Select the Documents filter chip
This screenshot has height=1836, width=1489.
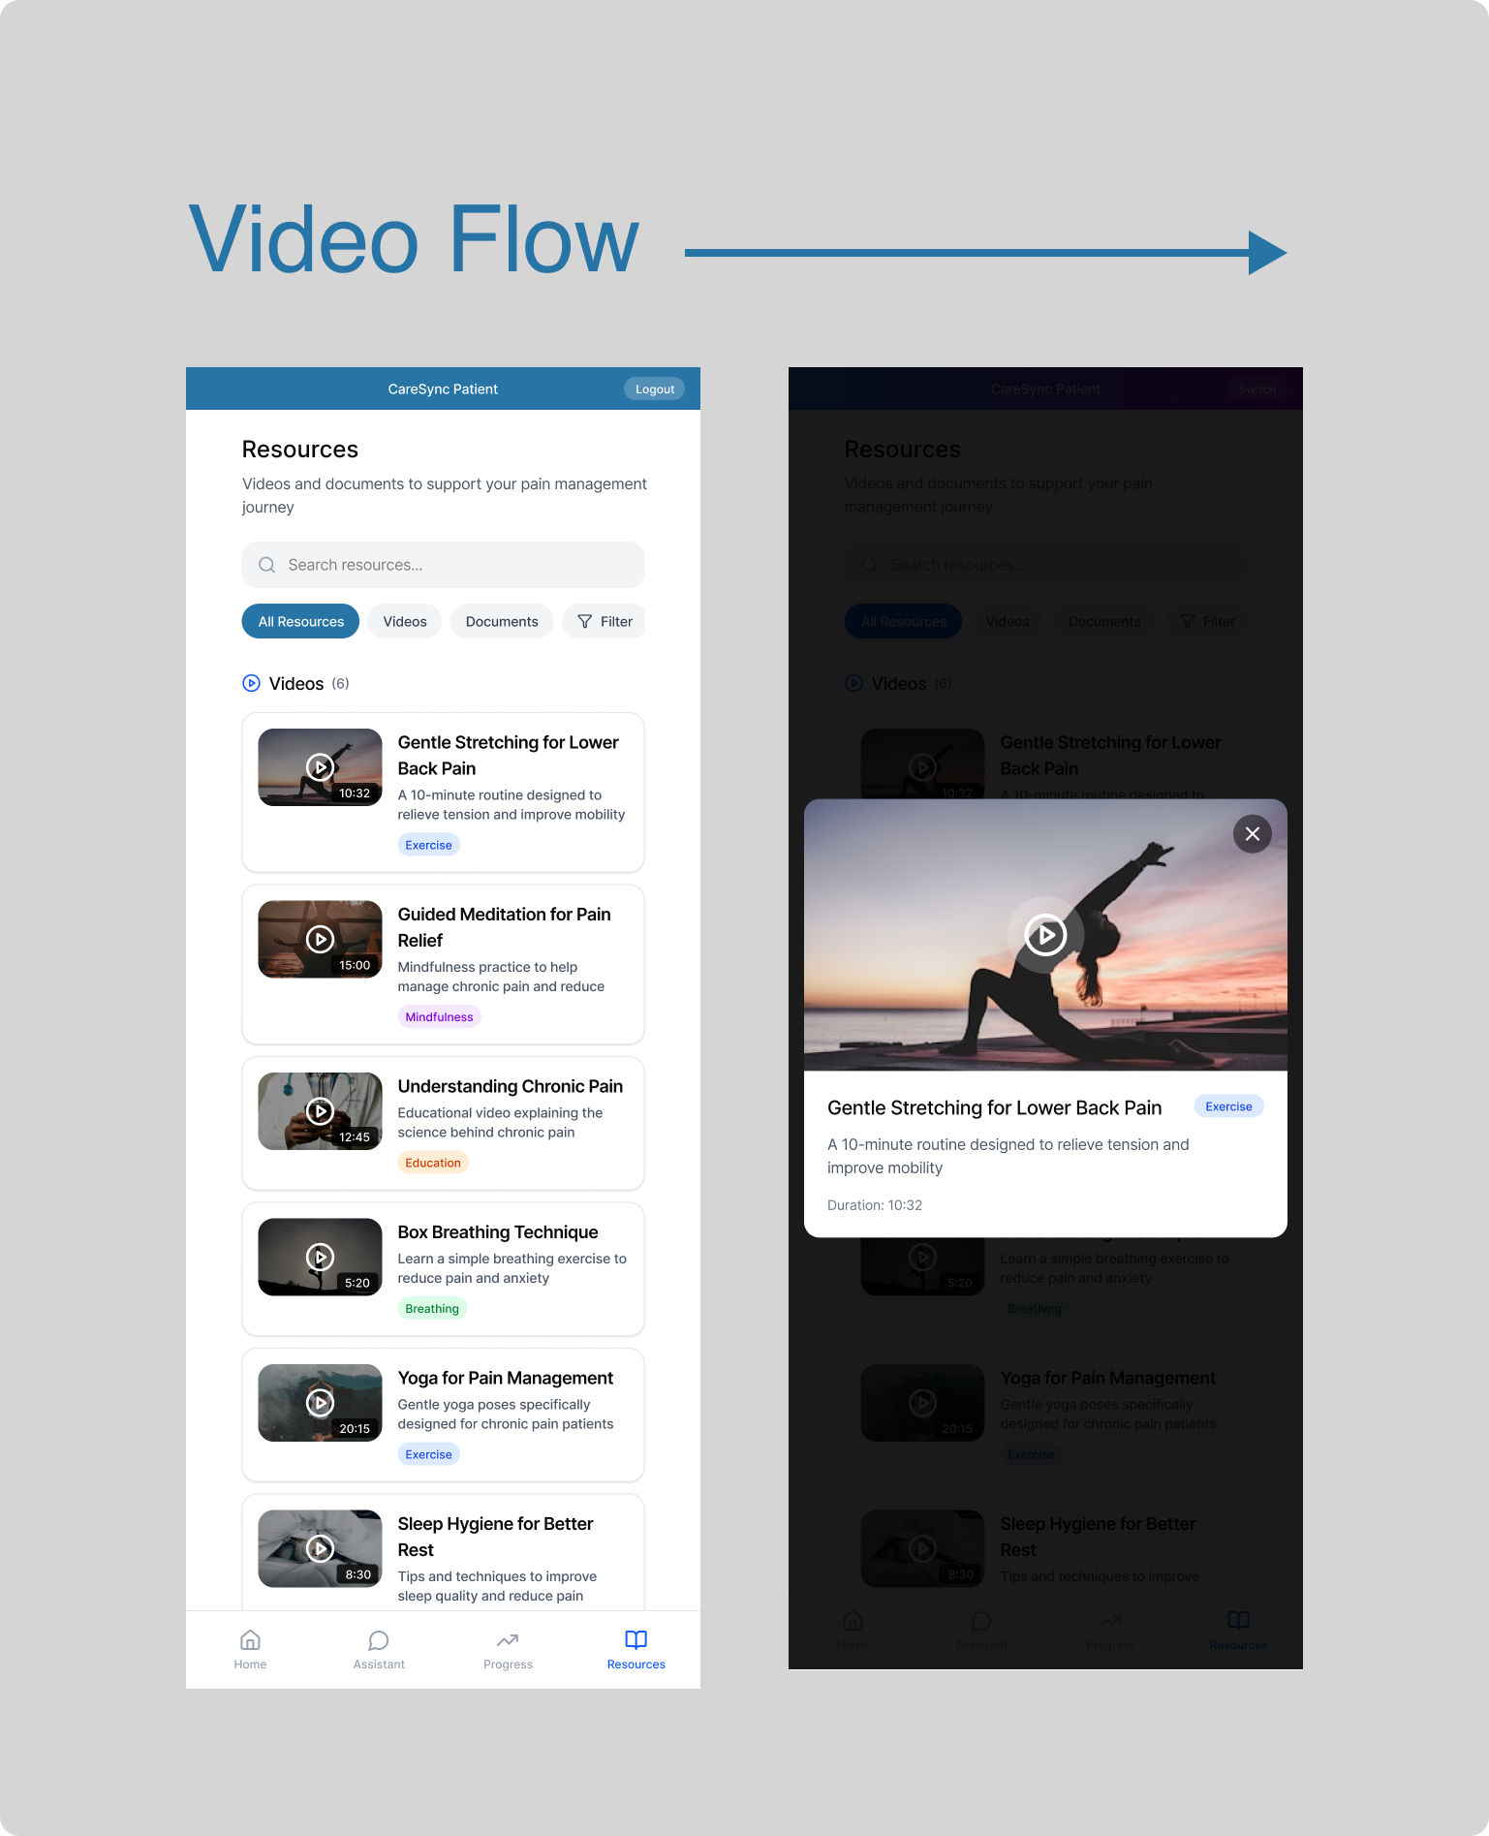pyautogui.click(x=502, y=621)
